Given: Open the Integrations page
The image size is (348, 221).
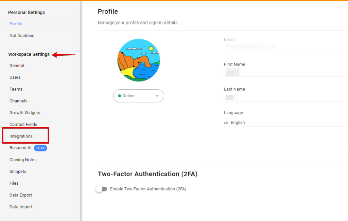Looking at the screenshot, I should [21, 136].
